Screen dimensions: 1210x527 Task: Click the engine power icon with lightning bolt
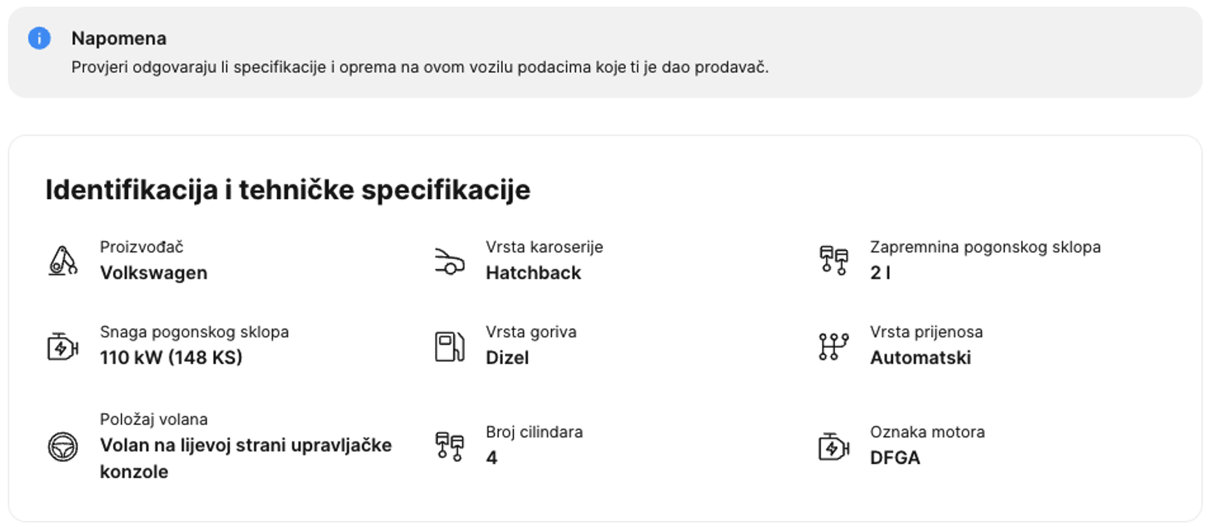click(63, 345)
